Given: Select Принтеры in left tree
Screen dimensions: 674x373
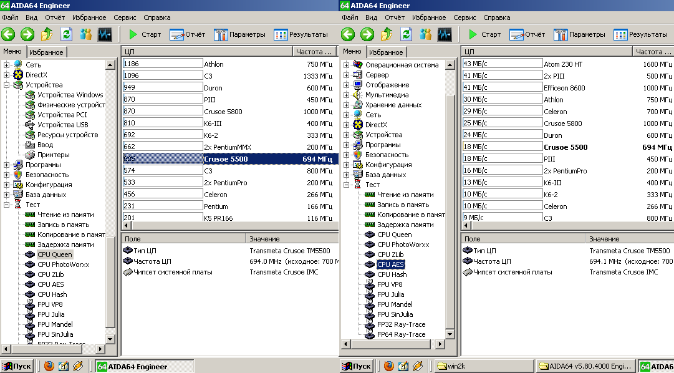Looking at the screenshot, I should (x=53, y=155).
